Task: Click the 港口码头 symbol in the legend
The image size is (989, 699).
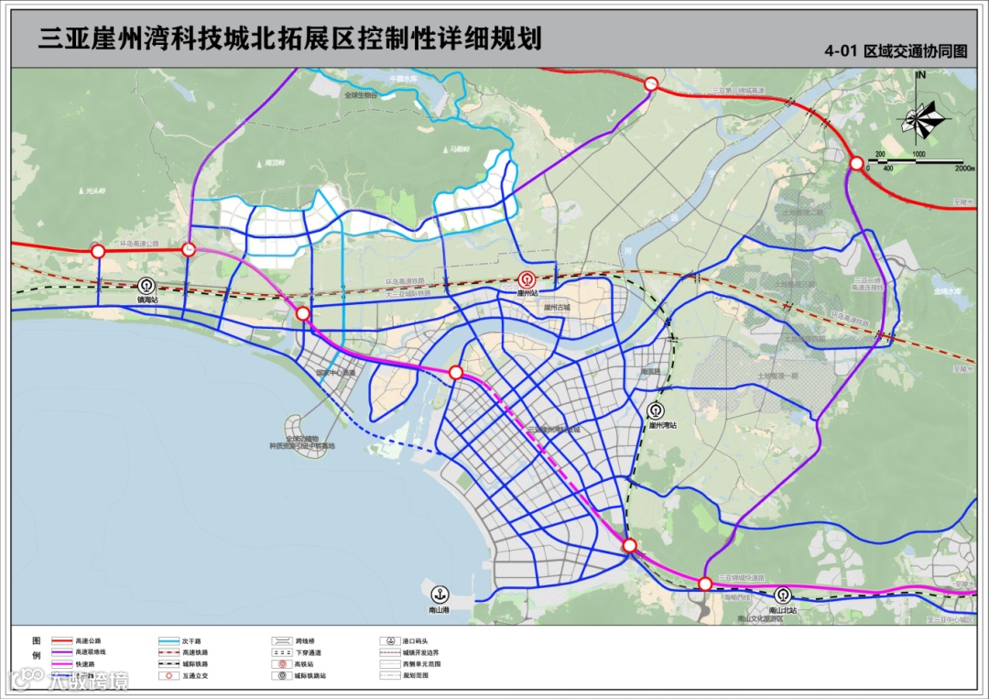Action: [x=390, y=641]
